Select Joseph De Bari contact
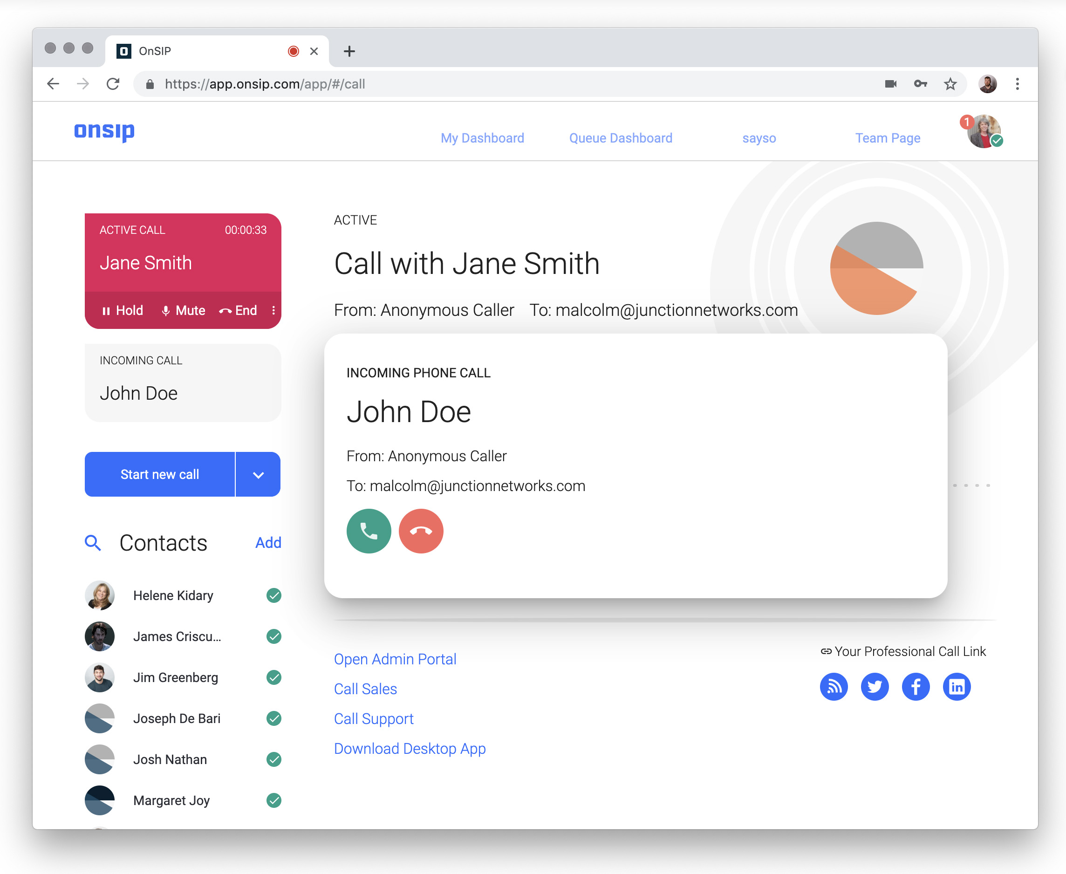This screenshot has height=874, width=1066. coord(183,718)
